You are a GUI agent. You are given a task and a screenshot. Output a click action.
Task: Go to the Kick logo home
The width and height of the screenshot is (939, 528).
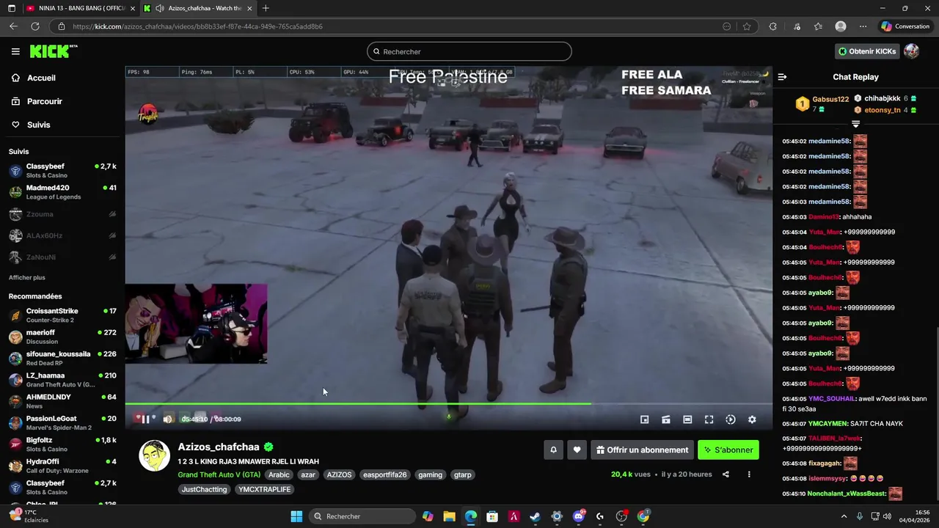click(x=53, y=51)
